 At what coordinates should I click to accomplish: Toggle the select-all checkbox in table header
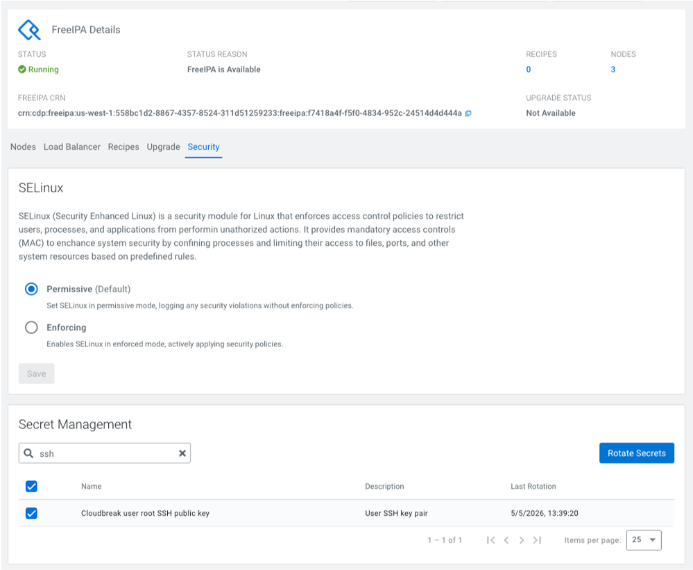[31, 487]
